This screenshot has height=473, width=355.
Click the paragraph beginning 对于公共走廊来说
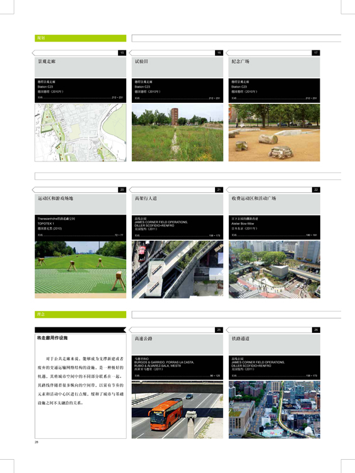click(81, 381)
